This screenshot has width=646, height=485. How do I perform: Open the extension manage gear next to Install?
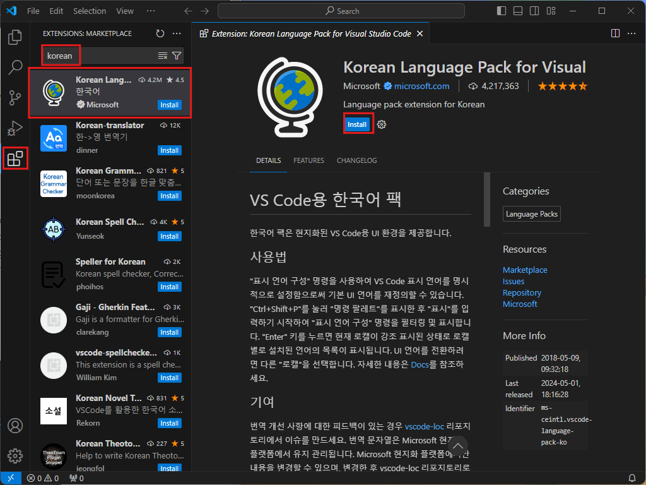click(x=382, y=124)
